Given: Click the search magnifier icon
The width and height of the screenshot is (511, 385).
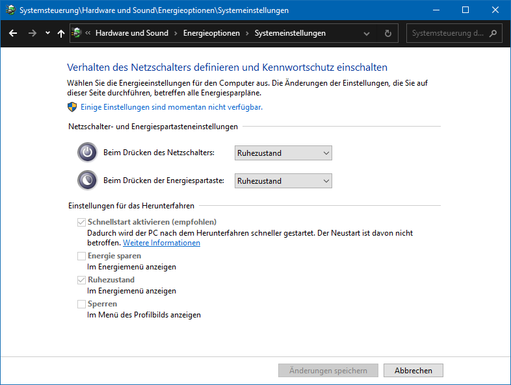Looking at the screenshot, I should 493,33.
